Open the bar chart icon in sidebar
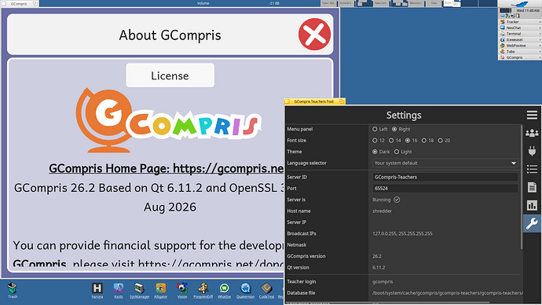This screenshot has height=305, width=542. [x=532, y=205]
